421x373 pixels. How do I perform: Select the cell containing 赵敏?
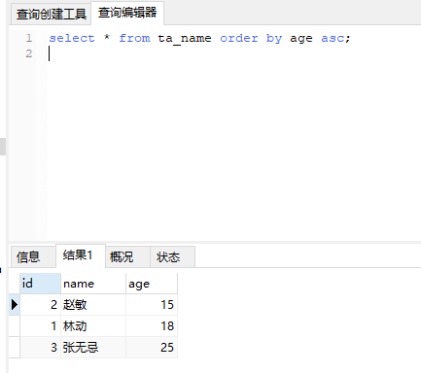[x=93, y=305]
